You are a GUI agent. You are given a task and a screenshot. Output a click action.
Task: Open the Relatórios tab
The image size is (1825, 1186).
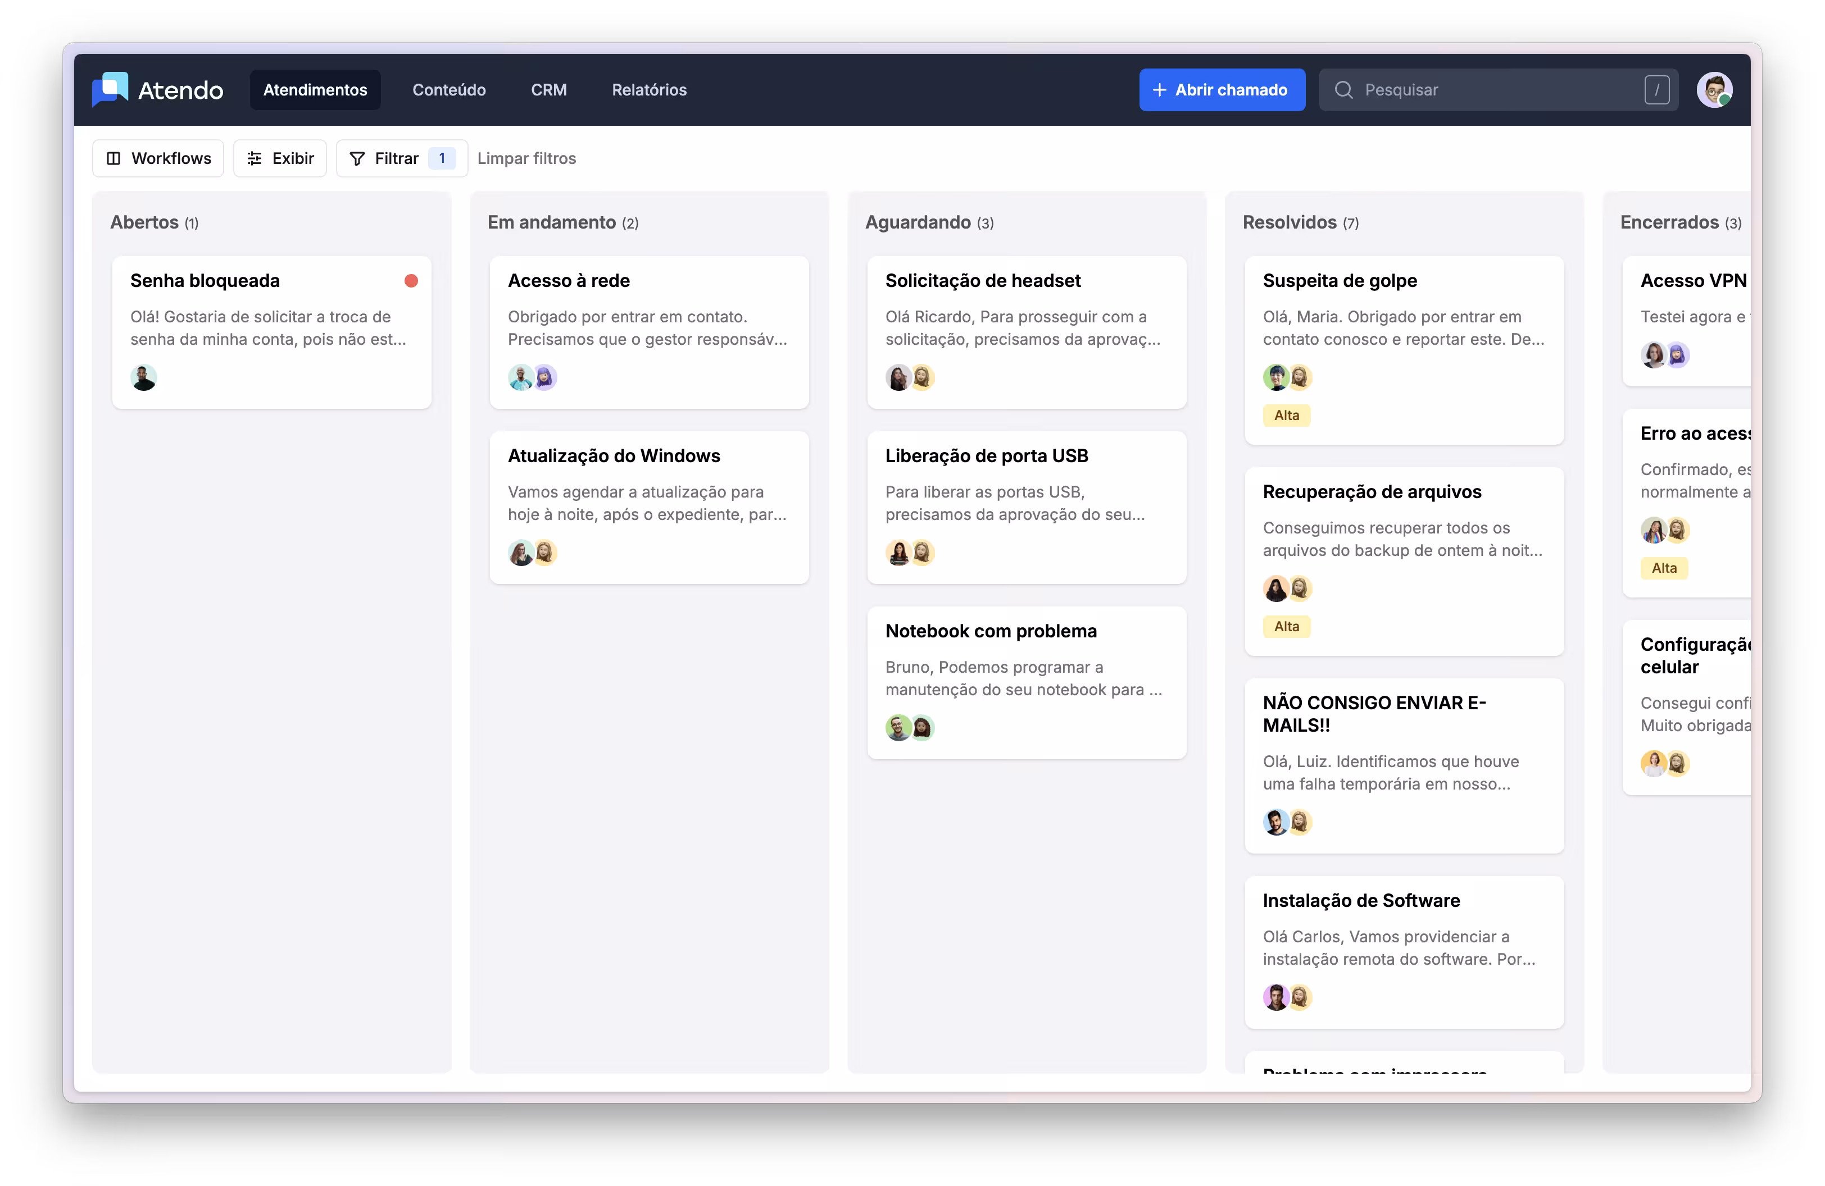[649, 90]
